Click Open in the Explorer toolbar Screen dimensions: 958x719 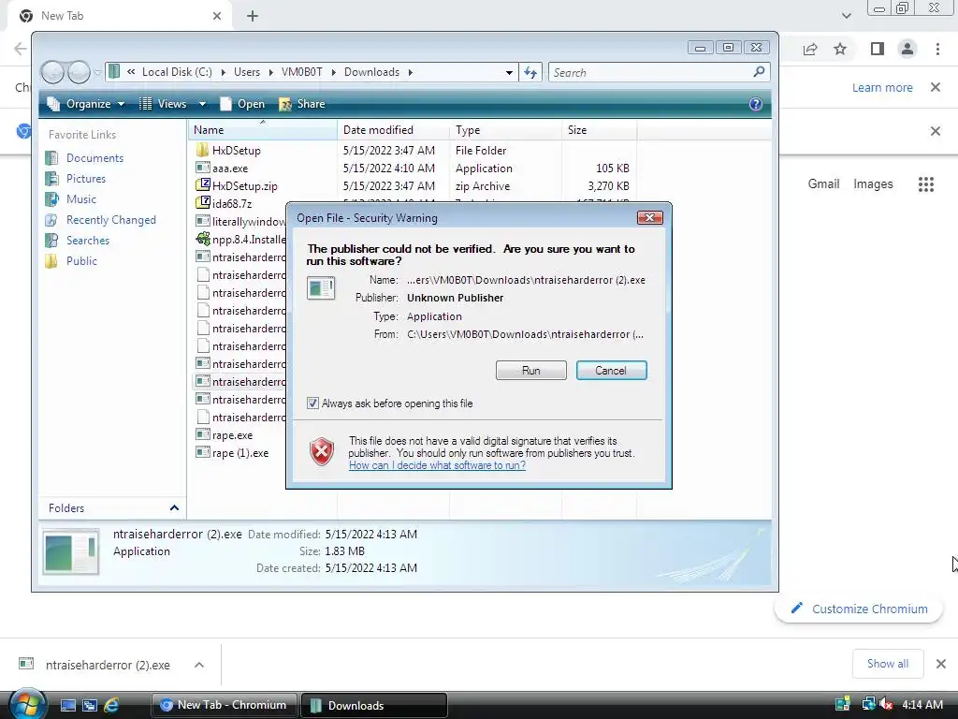click(x=242, y=104)
